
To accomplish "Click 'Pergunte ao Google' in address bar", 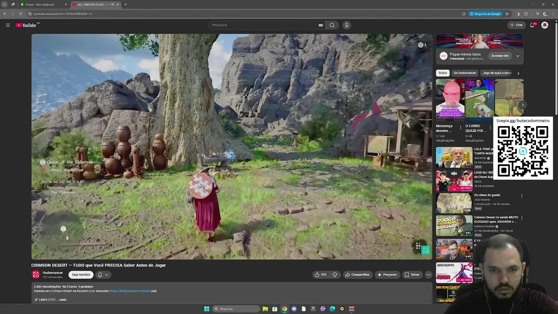I will [485, 14].
